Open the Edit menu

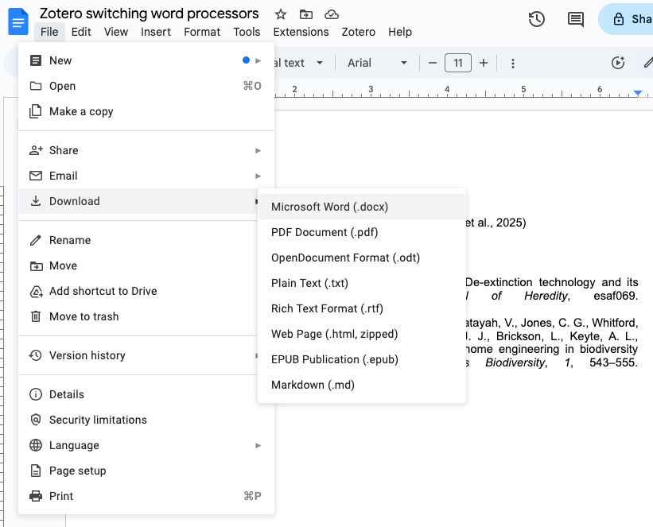pyautogui.click(x=81, y=32)
